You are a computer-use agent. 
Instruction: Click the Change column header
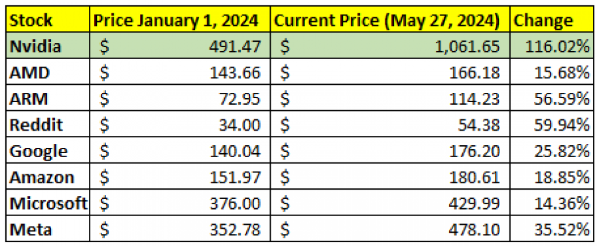(x=551, y=21)
